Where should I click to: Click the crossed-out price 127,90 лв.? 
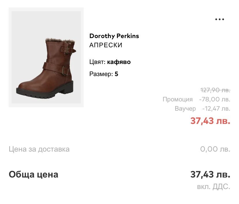pos(215,90)
